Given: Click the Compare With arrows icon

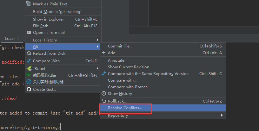Looking at the screenshot, I should [29, 61].
